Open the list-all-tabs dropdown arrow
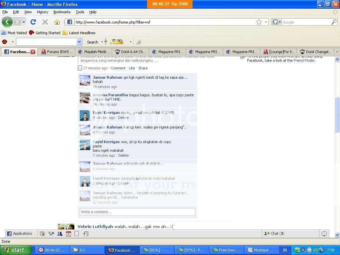340x255 pixels. click(x=337, y=52)
